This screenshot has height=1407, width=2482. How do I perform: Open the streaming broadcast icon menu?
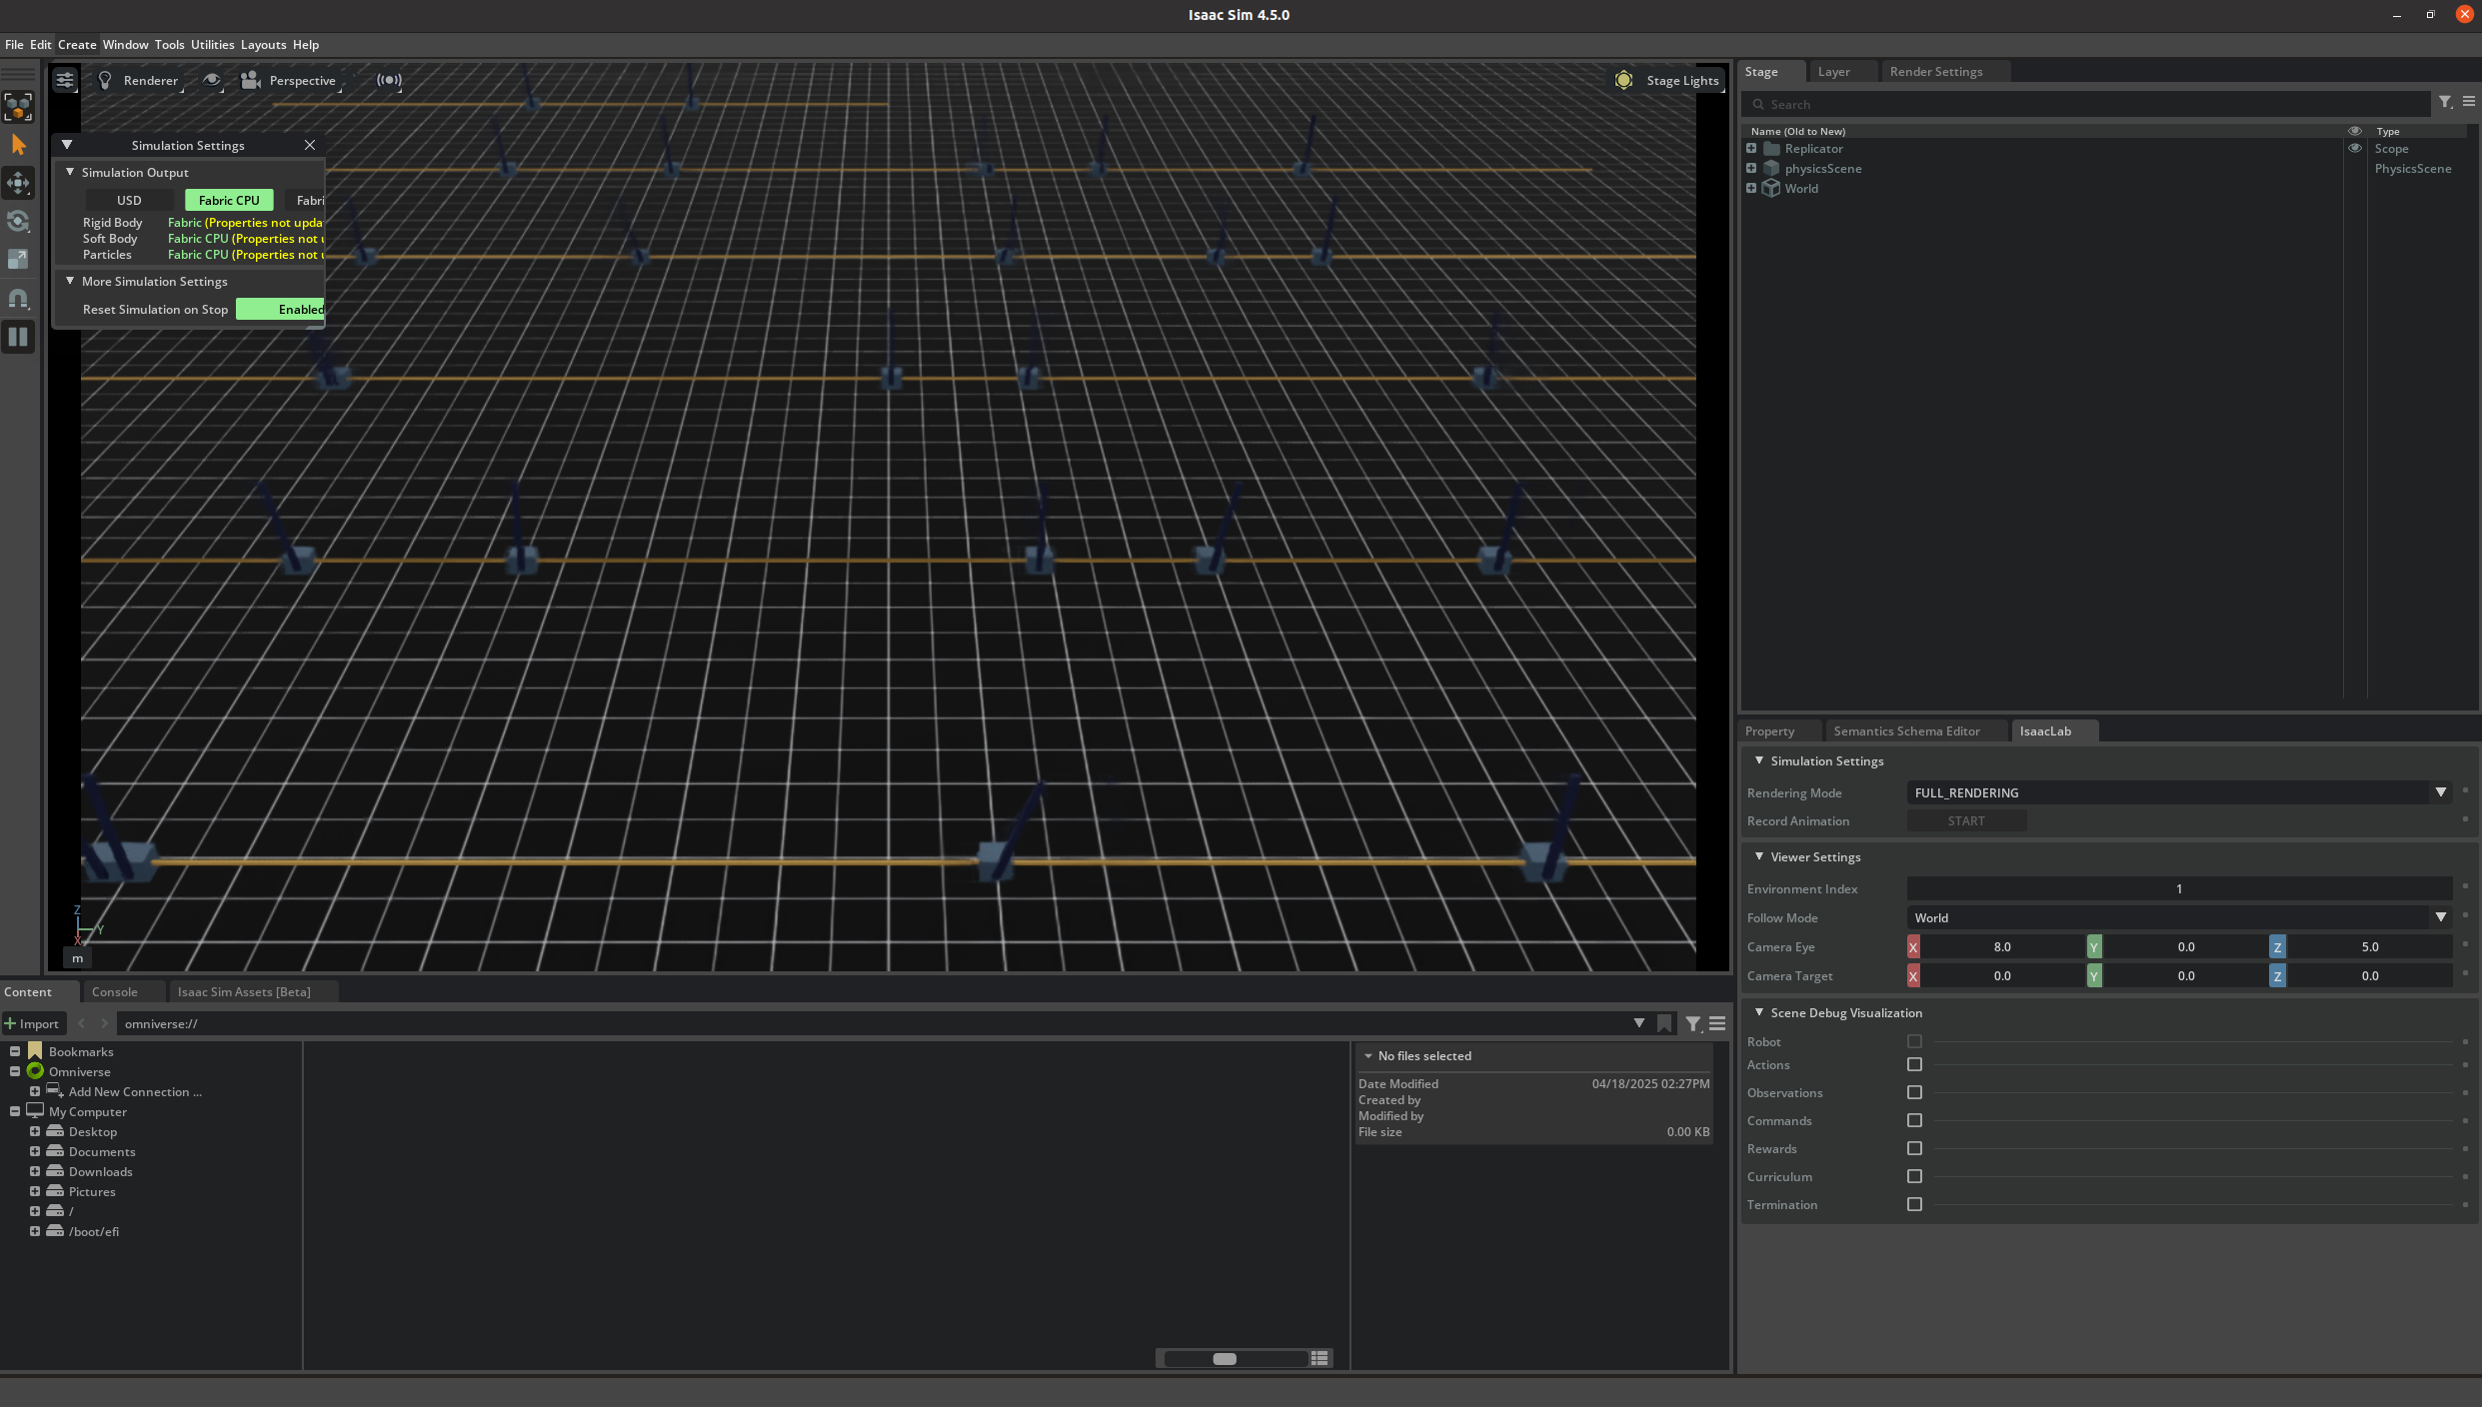[x=389, y=81]
